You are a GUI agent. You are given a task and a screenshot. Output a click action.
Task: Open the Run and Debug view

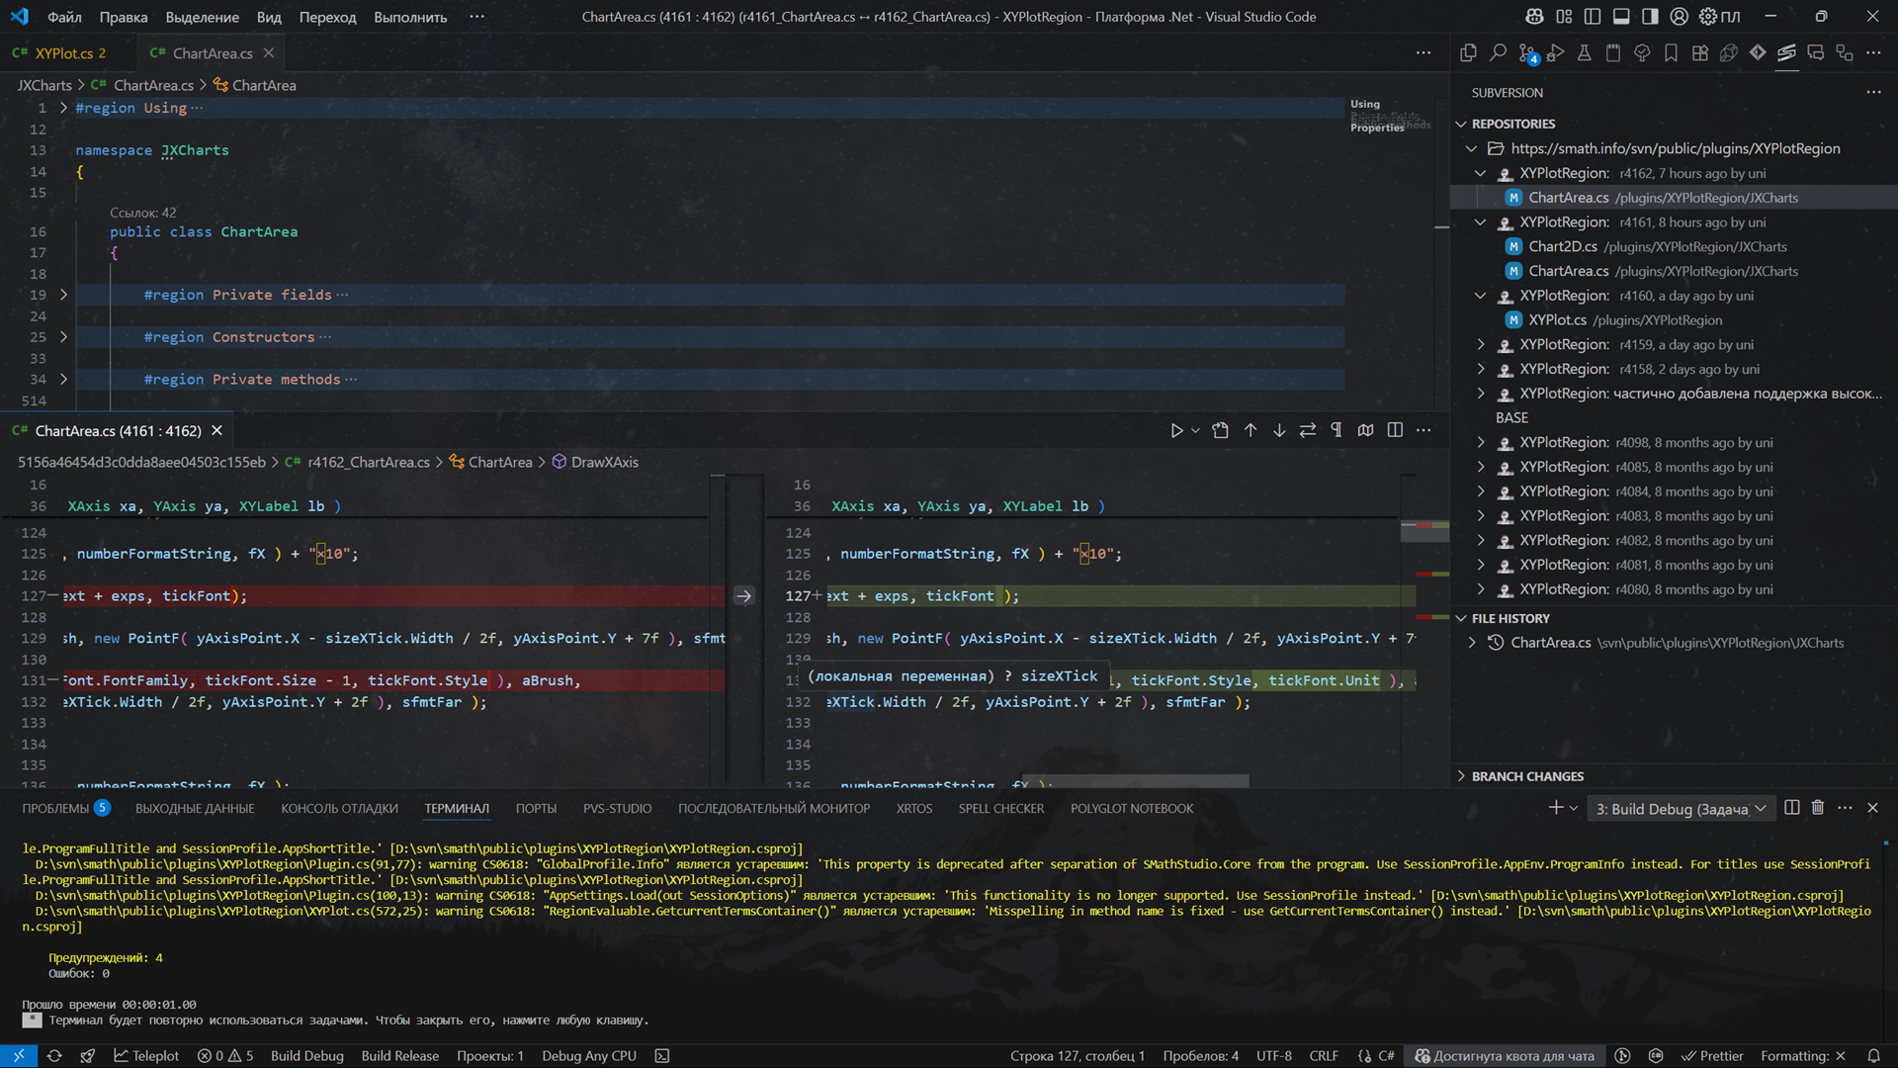(x=1556, y=53)
